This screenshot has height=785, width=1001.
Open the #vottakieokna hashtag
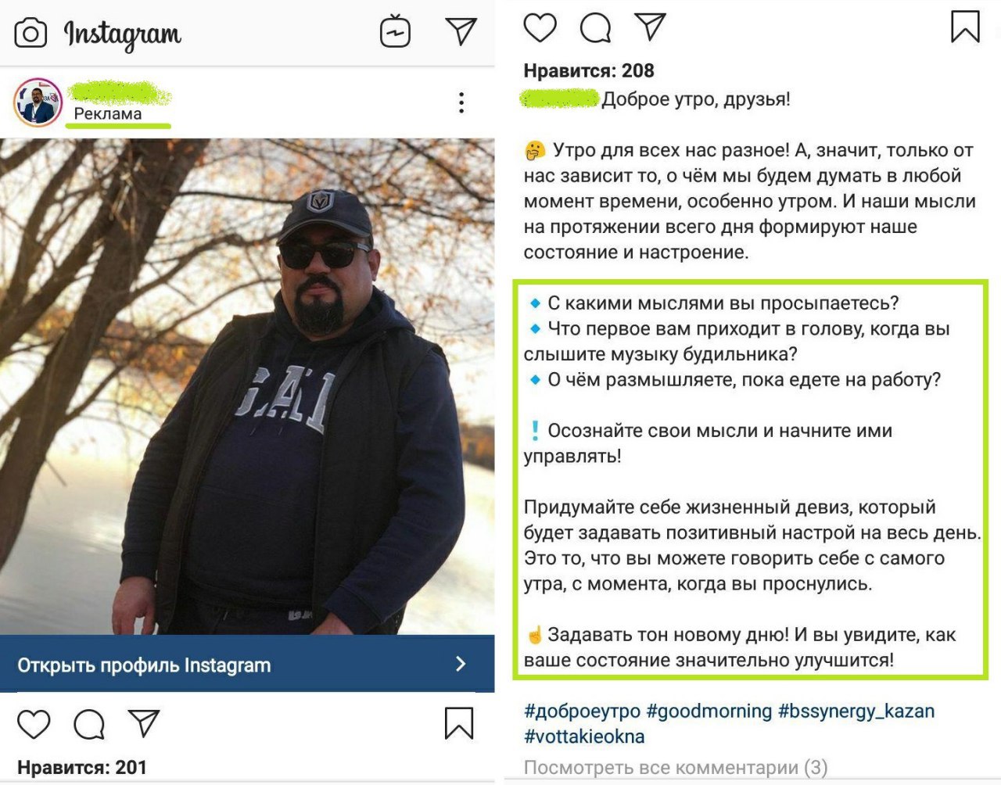[x=584, y=737]
